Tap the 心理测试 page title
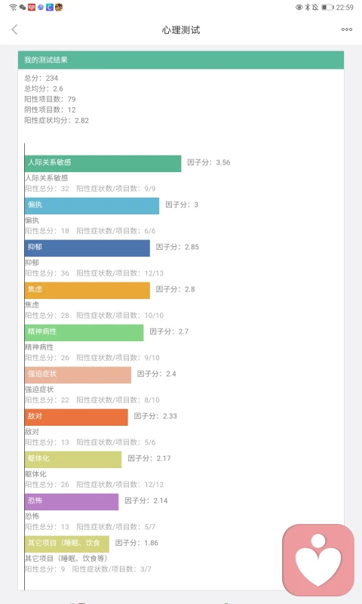The height and width of the screenshot is (604, 362). 181,30
